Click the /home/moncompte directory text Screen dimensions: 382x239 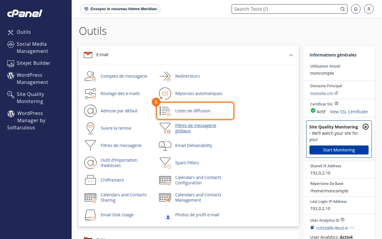coord(329,191)
